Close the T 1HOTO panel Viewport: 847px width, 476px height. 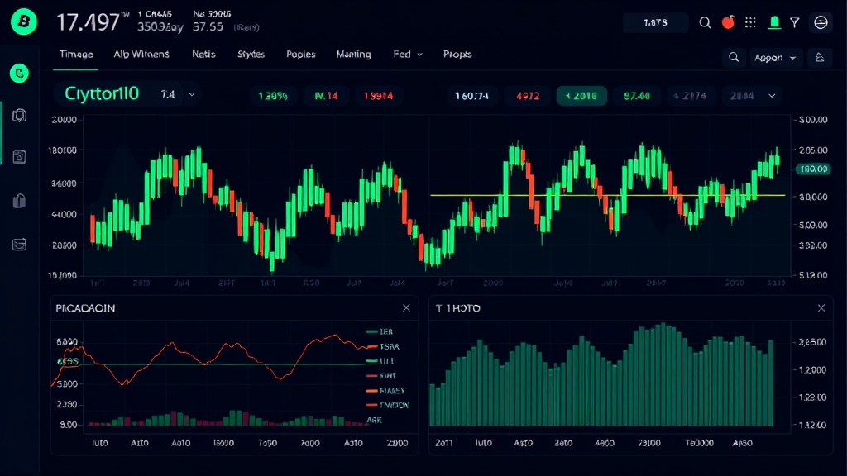pyautogui.click(x=821, y=307)
